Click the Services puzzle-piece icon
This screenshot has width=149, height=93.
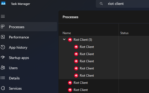(3, 88)
